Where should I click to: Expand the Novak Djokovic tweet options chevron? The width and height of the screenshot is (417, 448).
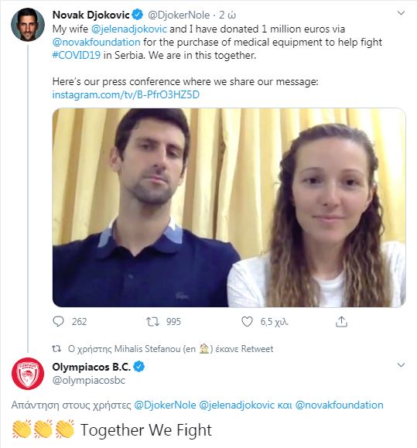pyautogui.click(x=402, y=13)
